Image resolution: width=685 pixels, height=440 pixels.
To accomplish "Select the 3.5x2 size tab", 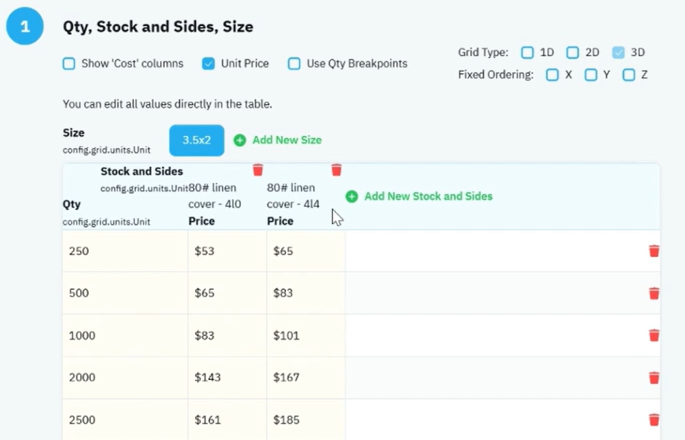I will pyautogui.click(x=196, y=141).
